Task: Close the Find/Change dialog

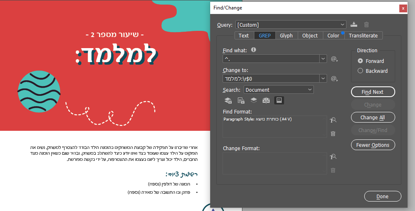Action: pyautogui.click(x=403, y=9)
